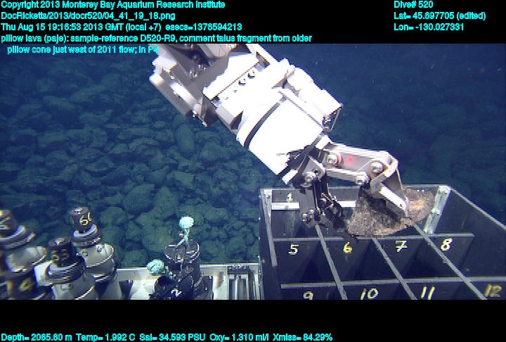Select sample compartment number 5
506x342 pixels.
294,249
